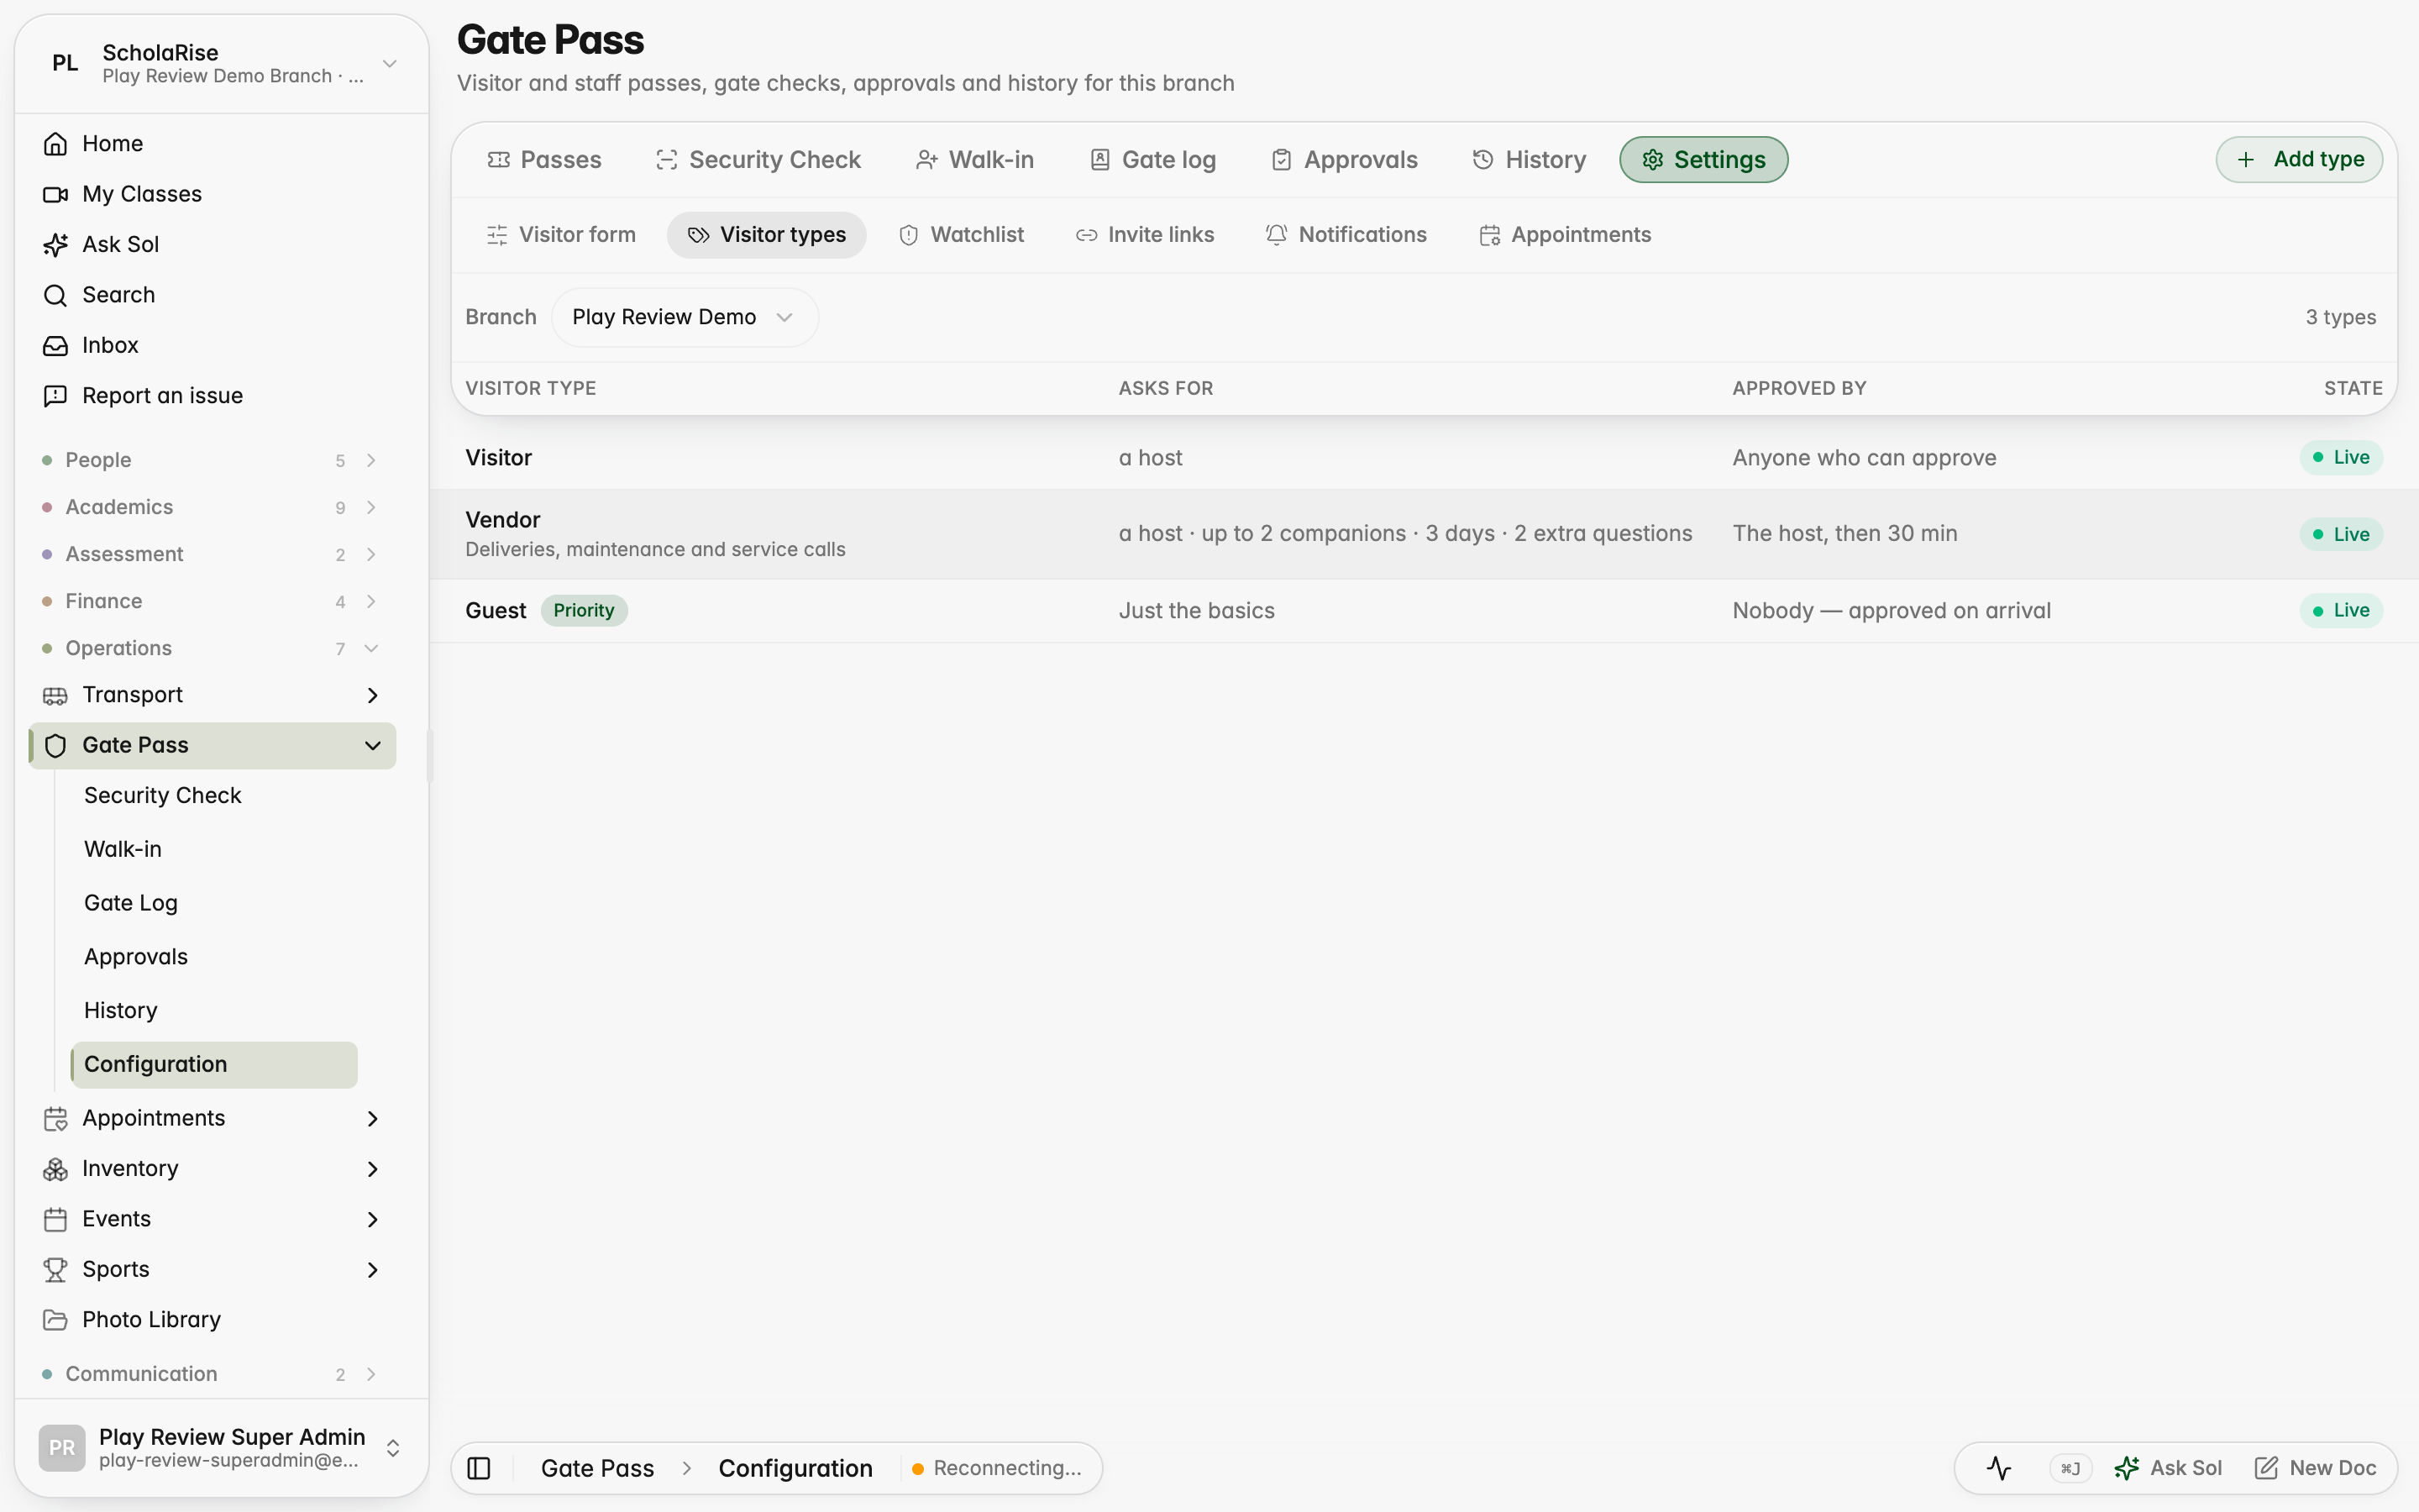Click the activity pulse icon in bottom bar

coord(1999,1468)
